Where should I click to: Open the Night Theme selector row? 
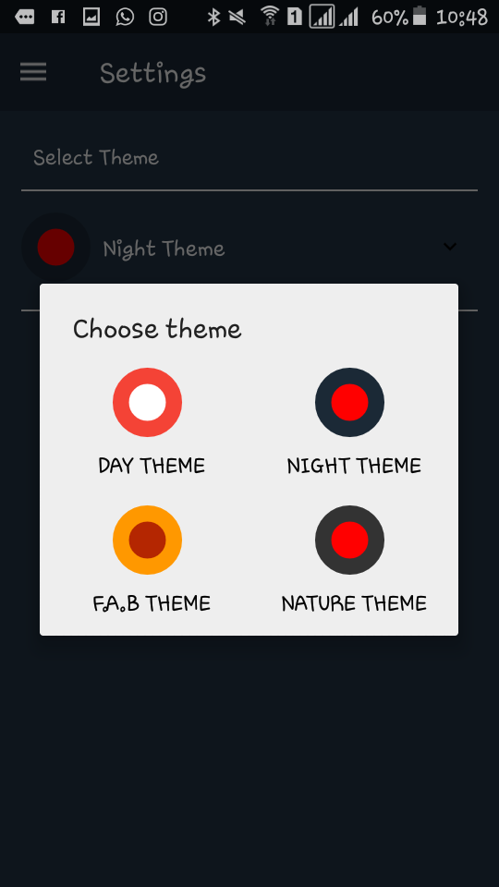coord(249,248)
